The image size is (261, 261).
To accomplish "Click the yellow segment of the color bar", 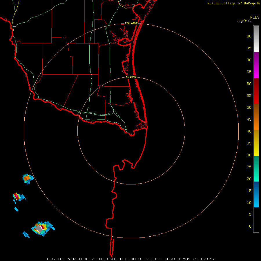I will [256, 143].
